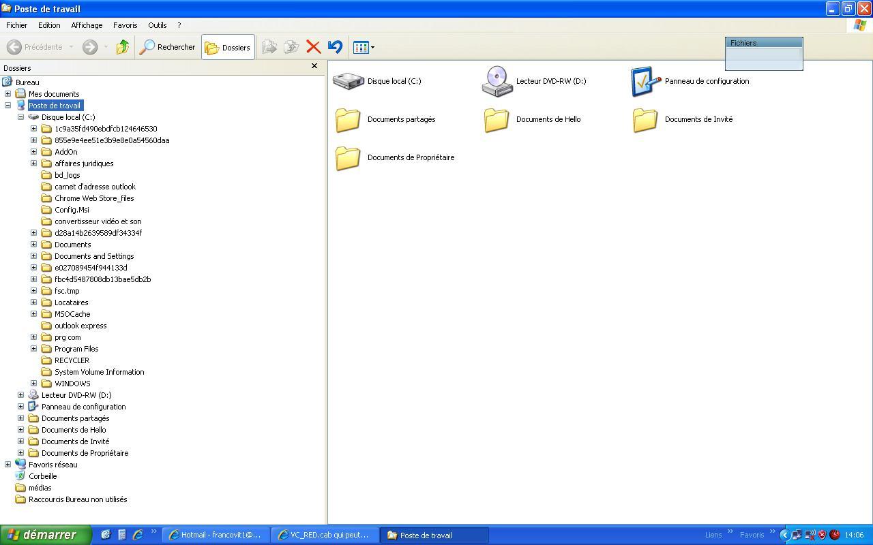Go up one folder level
This screenshot has height=545, width=873.
(x=123, y=47)
